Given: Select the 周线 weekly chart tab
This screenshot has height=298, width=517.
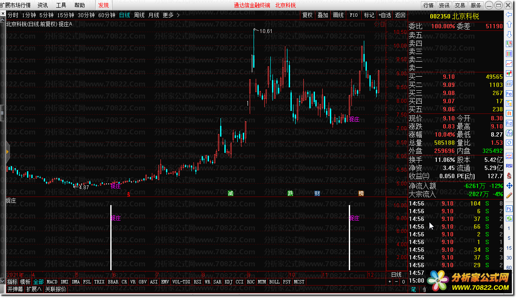Looking at the screenshot, I should tap(139, 15).
